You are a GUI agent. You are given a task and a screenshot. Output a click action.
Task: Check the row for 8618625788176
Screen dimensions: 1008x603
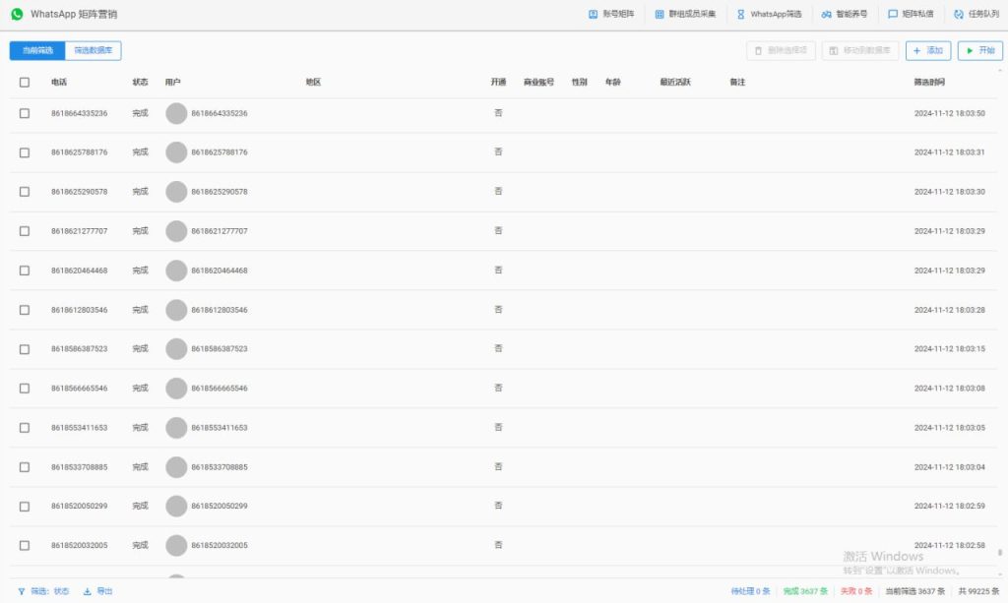tap(25, 152)
